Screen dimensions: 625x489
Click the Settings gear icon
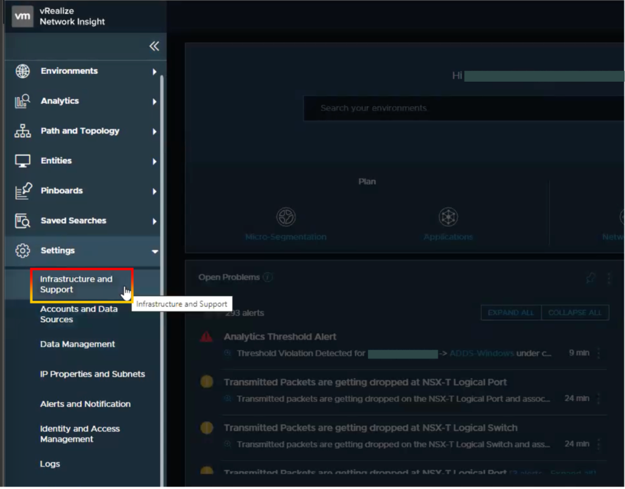(x=23, y=251)
